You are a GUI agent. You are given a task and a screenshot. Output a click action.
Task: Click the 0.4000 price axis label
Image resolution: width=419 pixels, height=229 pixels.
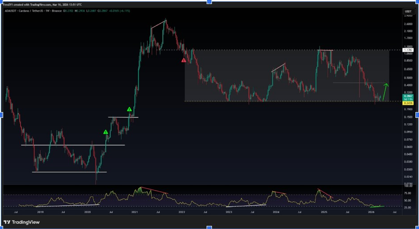(x=409, y=85)
